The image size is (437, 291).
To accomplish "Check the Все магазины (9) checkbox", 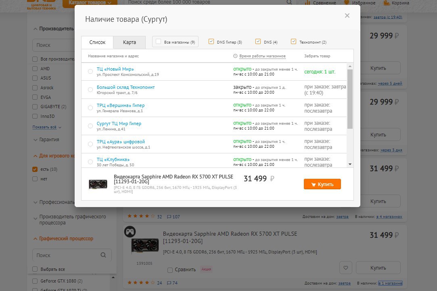I will [158, 42].
